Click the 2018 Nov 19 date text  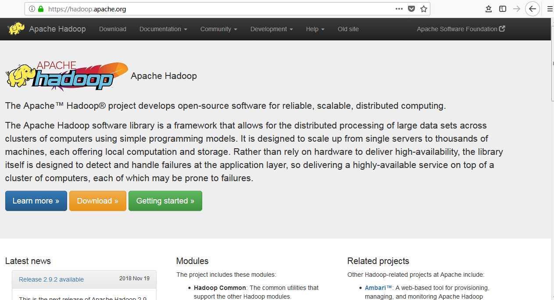point(134,279)
